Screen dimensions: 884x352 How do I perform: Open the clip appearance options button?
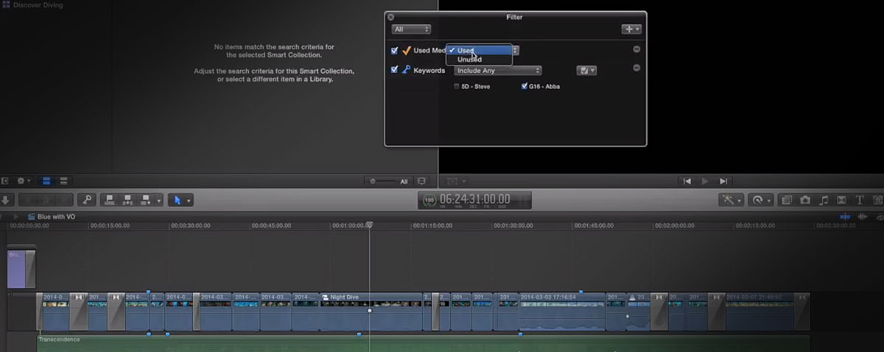click(x=421, y=180)
